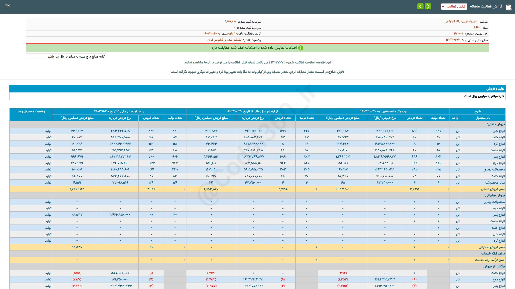The image size is (515, 289).
Task: Click the green info icon in banner
Action: point(301,48)
